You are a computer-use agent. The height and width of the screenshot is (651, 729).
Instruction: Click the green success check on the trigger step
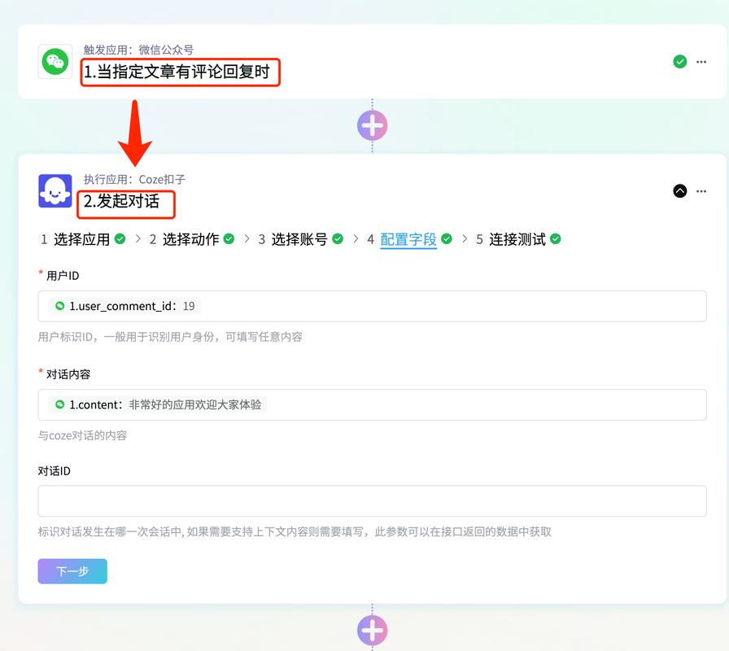[679, 61]
